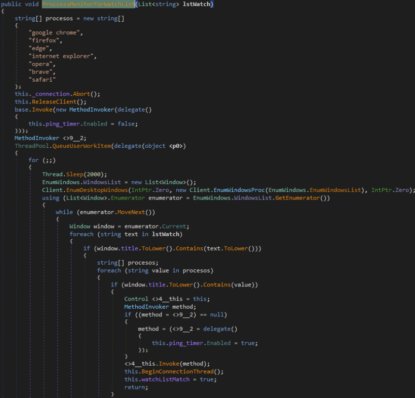415x398 pixels.
Task: Click the 'Contains(value)' condition
Action: (229, 285)
